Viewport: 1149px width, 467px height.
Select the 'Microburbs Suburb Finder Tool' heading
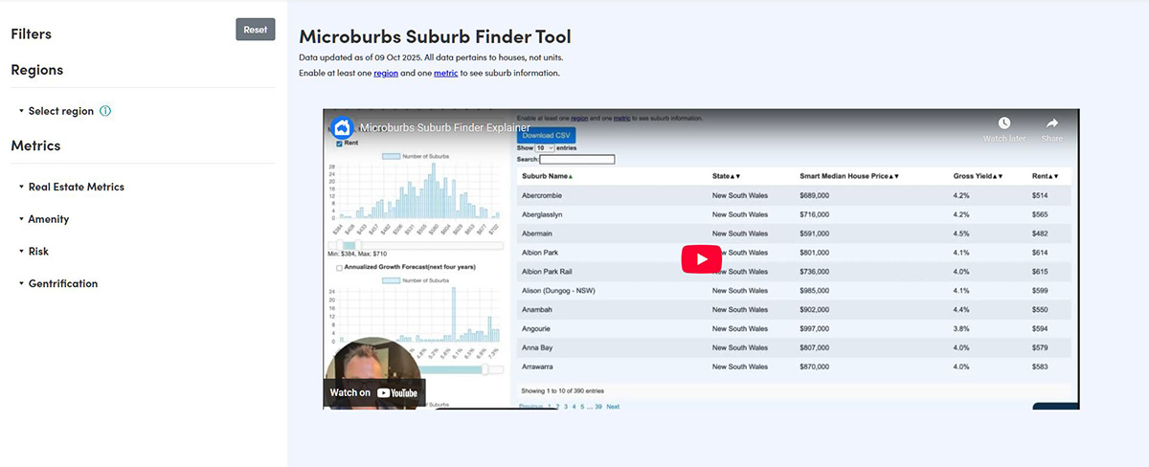[x=435, y=36]
